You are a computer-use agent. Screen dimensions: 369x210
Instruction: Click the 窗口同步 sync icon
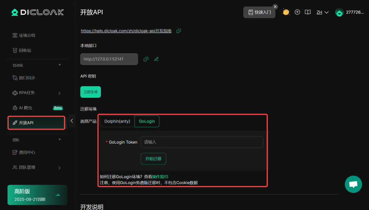coord(15,78)
